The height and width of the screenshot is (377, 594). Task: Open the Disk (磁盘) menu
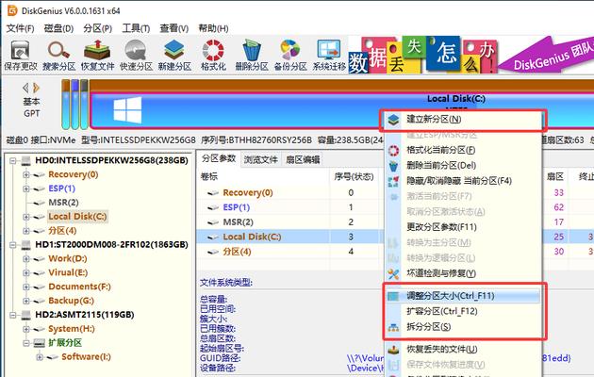point(58,28)
